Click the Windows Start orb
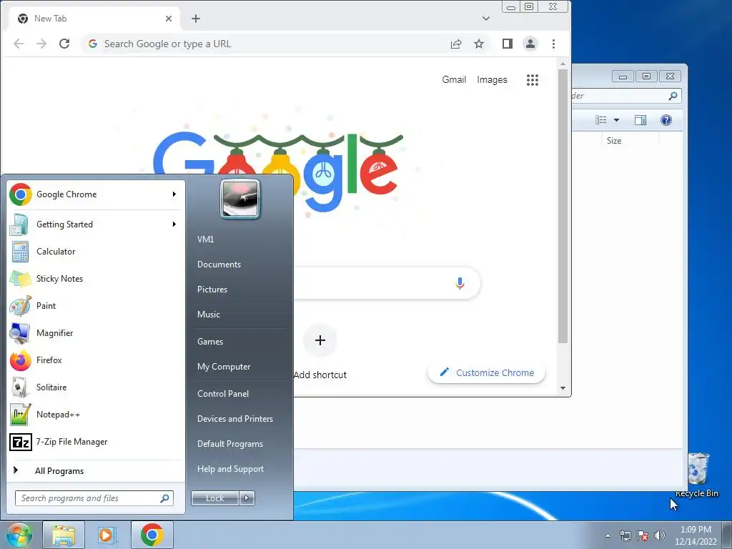Screen dimensions: 732x549 pyautogui.click(x=19, y=535)
